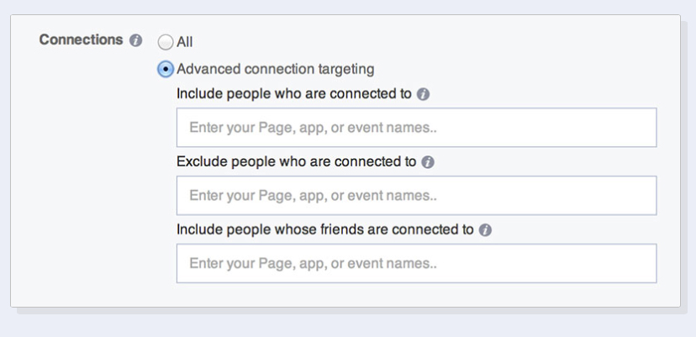Click the "Advanced connection targeting" label text
Image resolution: width=696 pixels, height=337 pixels.
276,69
